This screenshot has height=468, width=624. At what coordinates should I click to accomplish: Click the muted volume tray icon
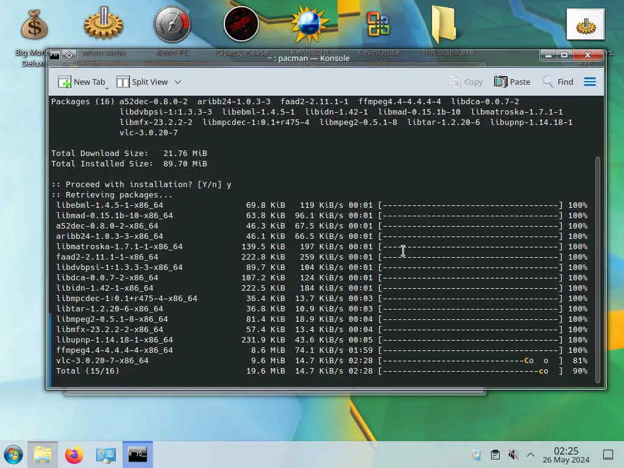click(x=513, y=455)
